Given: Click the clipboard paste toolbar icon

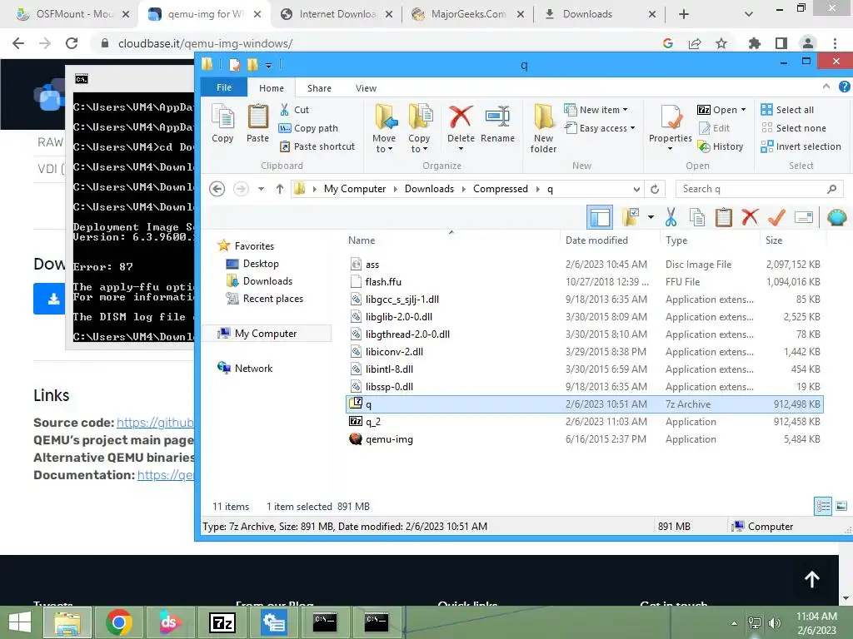Looking at the screenshot, I should [x=724, y=217].
